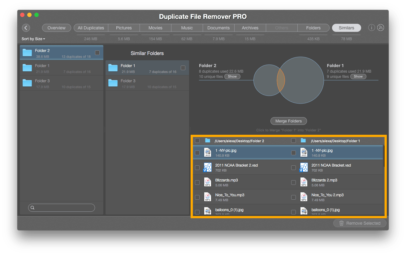Screen dimensions: 406x255
Task: Open the Sort by Size dropdown
Action: pos(33,39)
